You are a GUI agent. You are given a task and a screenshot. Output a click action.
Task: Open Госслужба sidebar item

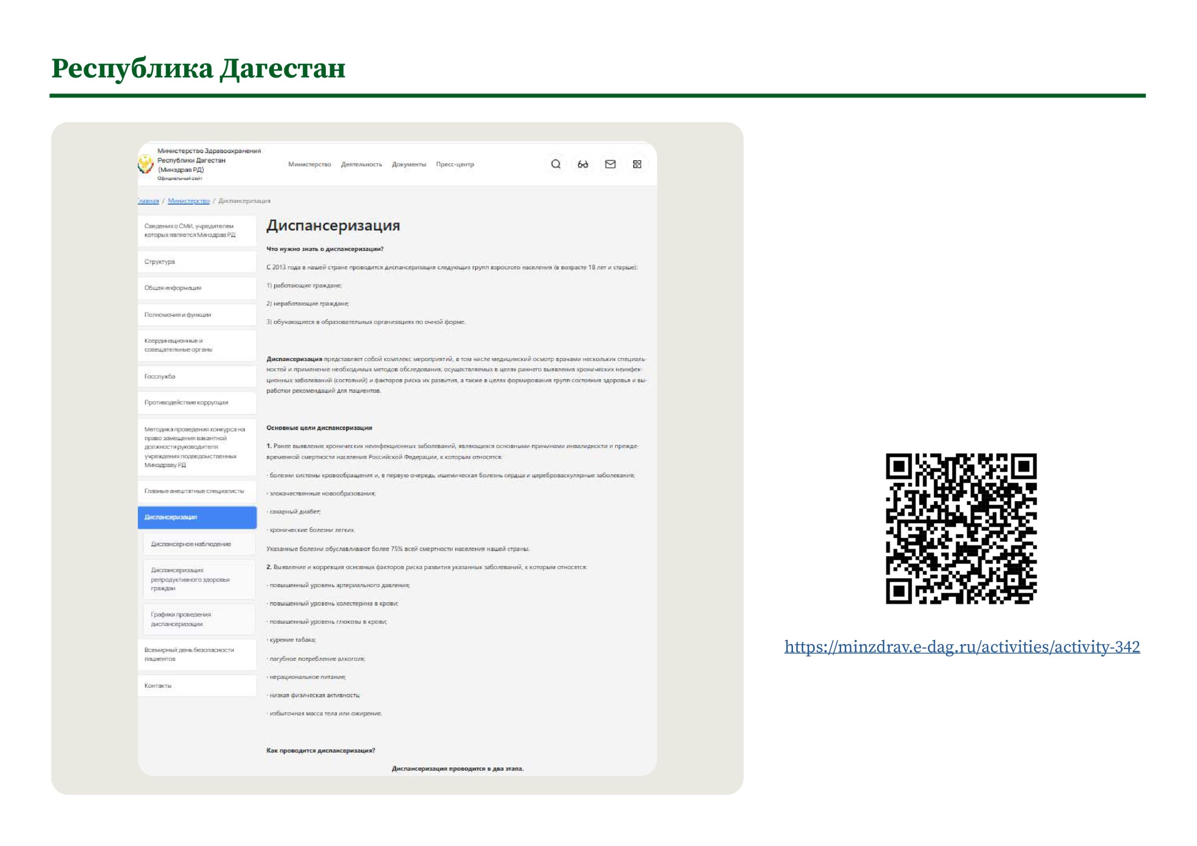pyautogui.click(x=197, y=376)
